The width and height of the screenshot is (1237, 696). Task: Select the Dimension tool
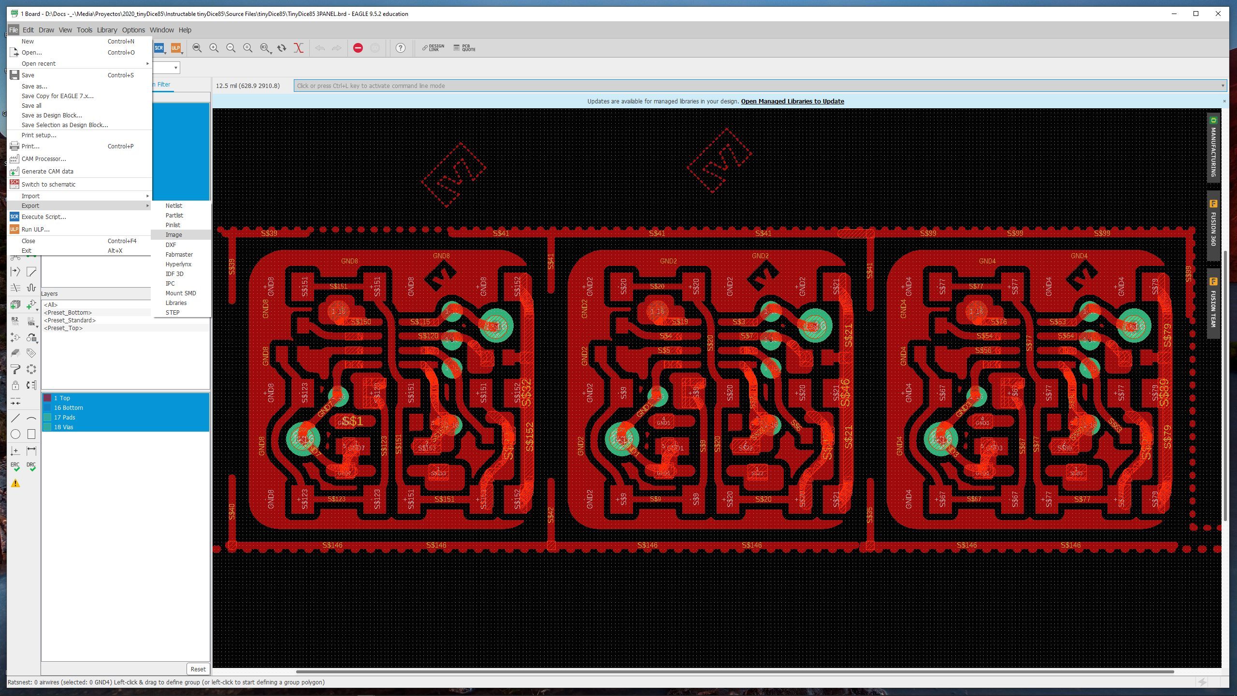click(x=31, y=450)
